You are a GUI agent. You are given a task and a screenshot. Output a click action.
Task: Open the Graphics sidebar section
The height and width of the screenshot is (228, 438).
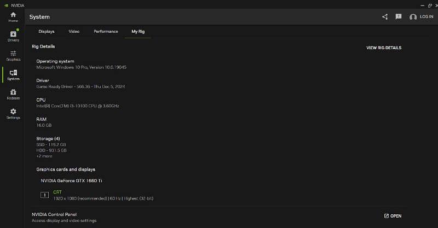[x=13, y=56]
